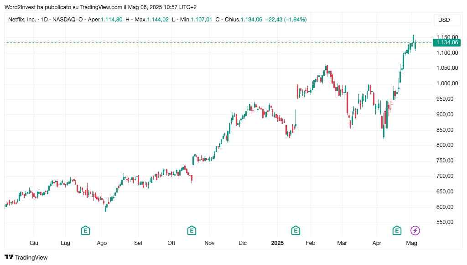Click the purple lightning event icon
The image size is (467, 265).
coord(415,230)
